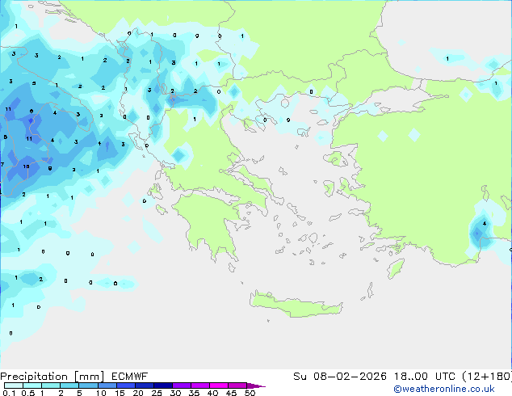Click the 25–30 mm dark navy legend swatch
This screenshot has height=396, width=512.
(x=162, y=385)
